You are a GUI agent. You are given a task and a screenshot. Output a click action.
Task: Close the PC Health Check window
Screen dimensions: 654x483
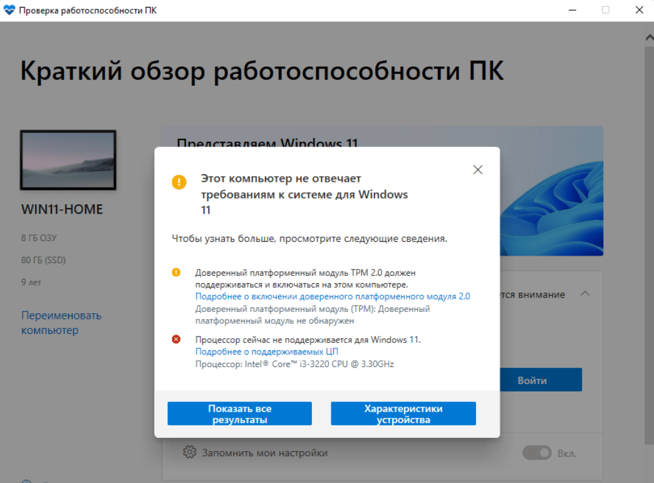pos(640,10)
